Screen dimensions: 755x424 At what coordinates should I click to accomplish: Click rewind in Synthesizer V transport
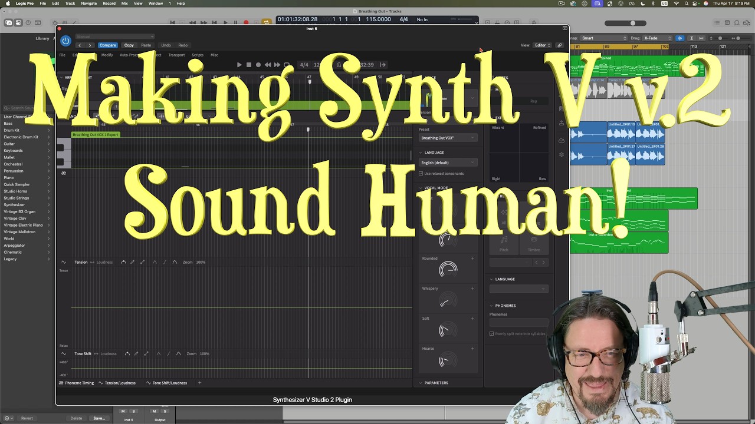pyautogui.click(x=267, y=65)
